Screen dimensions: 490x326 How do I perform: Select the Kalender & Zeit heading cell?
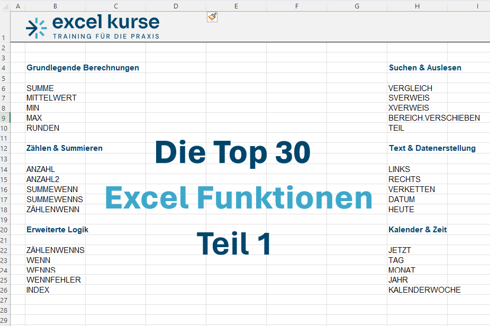[x=418, y=230]
